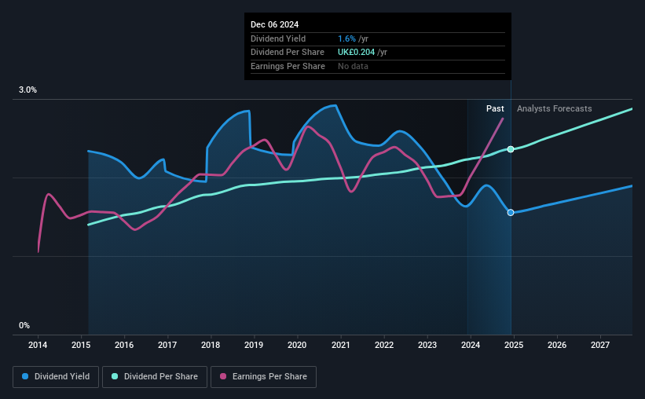The width and height of the screenshot is (645, 399).
Task: Click the 2025 x-axis label
Action: coord(514,345)
